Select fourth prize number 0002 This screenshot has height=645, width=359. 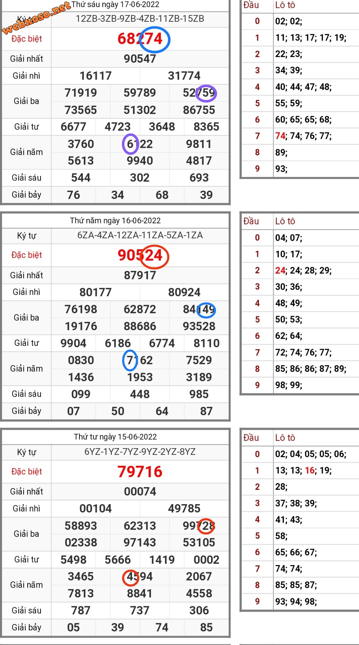206,560
